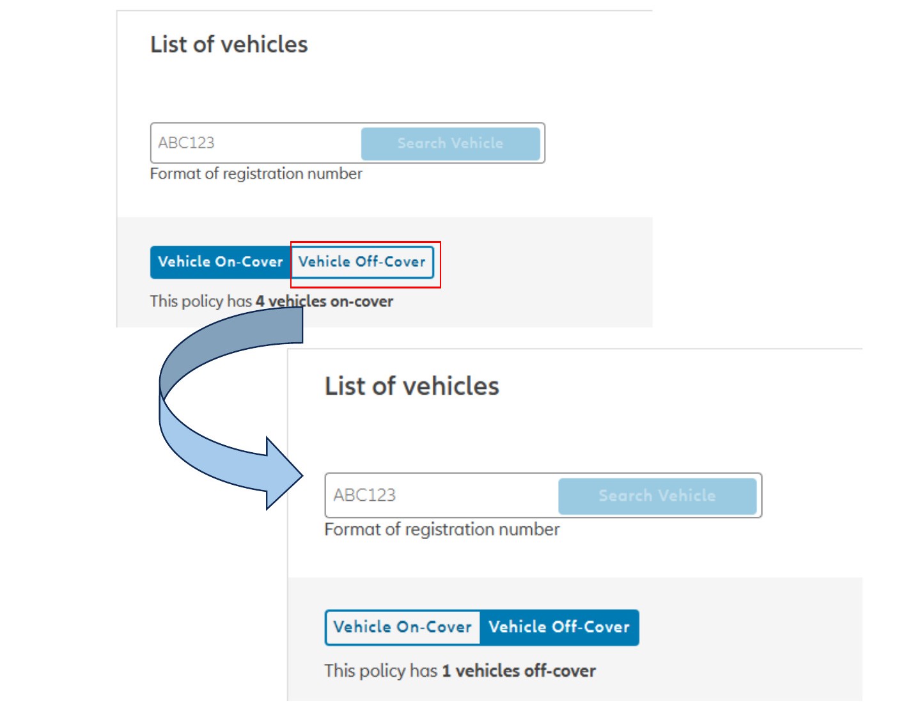
Task: Select Vehicle Off-Cover in lower panel
Action: pyautogui.click(x=559, y=627)
